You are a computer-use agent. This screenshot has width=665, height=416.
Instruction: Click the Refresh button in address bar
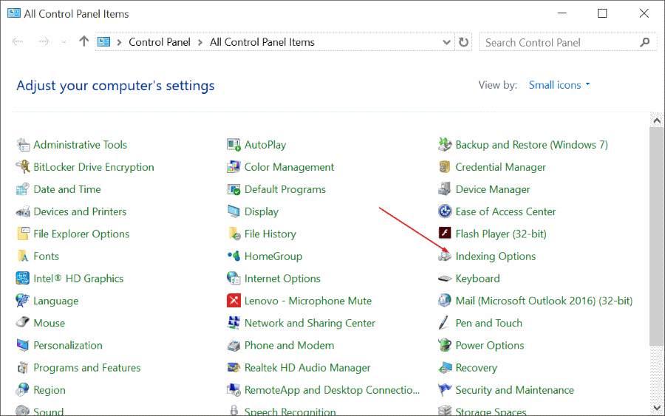tap(463, 42)
